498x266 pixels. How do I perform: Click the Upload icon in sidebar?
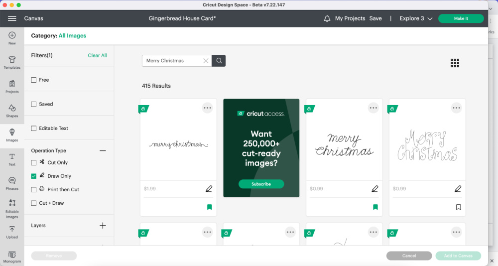[12, 232]
